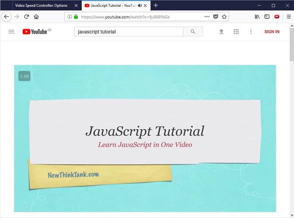Image resolution: width=294 pixels, height=218 pixels.
Task: Click the JavaScript Tutorial video player
Action: 145,138
